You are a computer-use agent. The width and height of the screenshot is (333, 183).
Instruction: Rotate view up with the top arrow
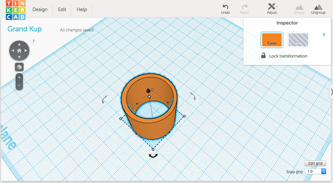point(19,44)
